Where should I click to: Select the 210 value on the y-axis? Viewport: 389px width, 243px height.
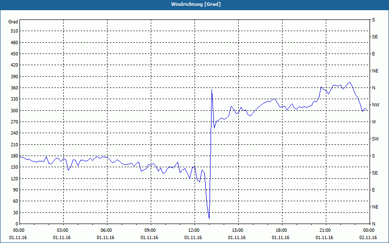[15, 144]
